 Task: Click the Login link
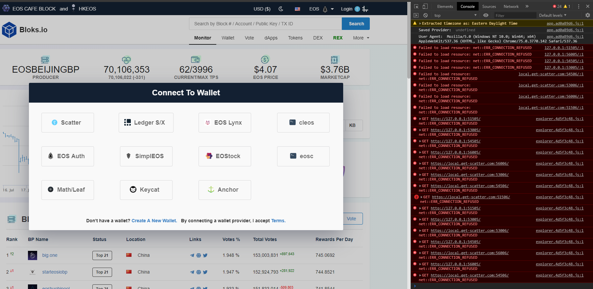coord(346,9)
